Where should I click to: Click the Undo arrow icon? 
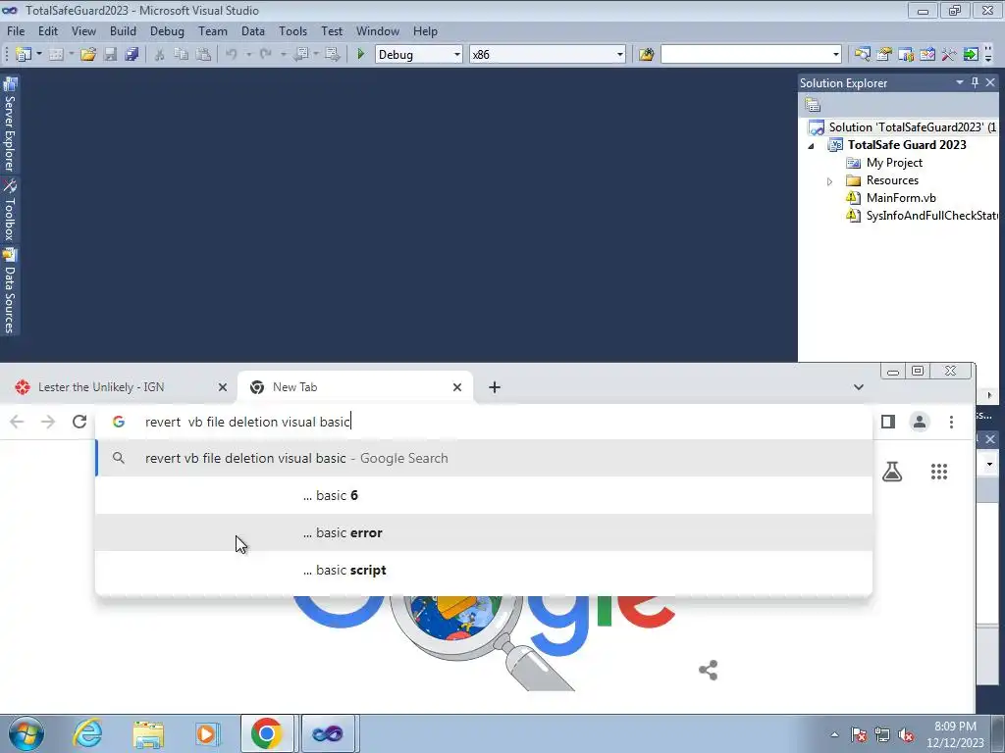tap(232, 55)
